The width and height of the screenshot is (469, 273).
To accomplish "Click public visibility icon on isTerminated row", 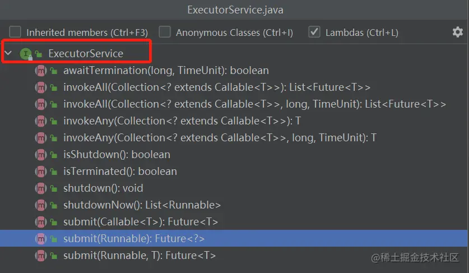I will click(x=54, y=172).
